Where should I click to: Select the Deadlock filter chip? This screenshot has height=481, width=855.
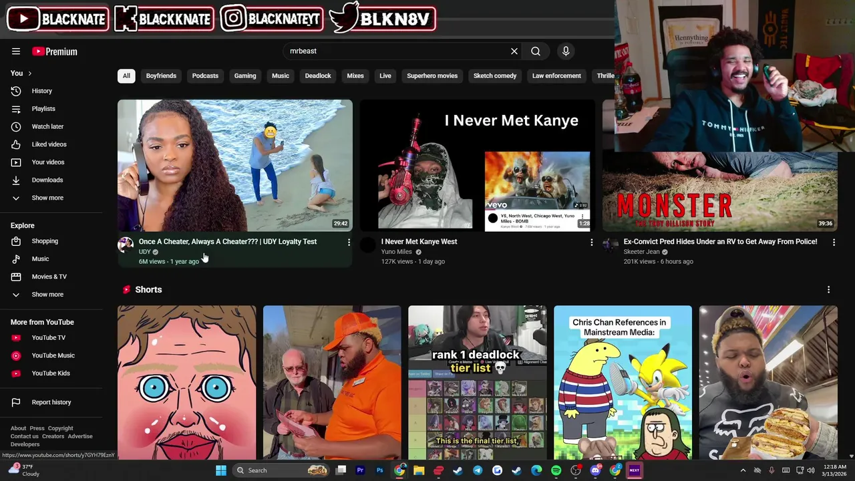coord(318,75)
